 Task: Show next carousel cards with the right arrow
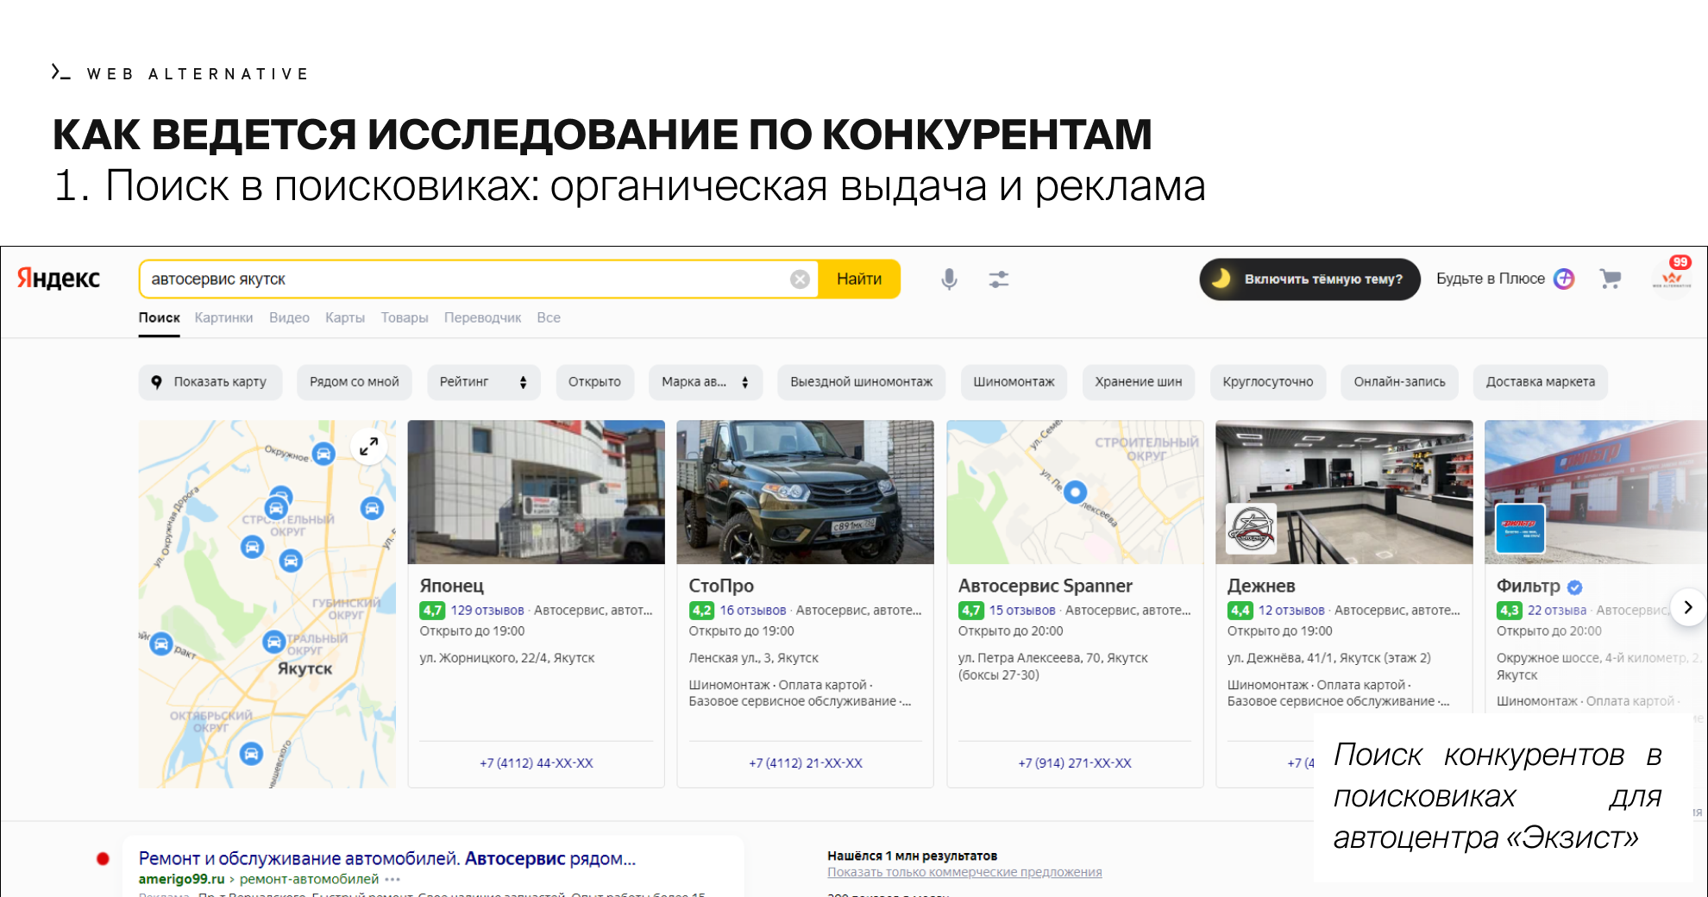pyautogui.click(x=1687, y=607)
